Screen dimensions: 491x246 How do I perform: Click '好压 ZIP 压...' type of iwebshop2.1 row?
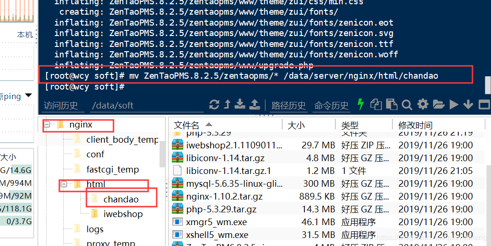coord(366,145)
